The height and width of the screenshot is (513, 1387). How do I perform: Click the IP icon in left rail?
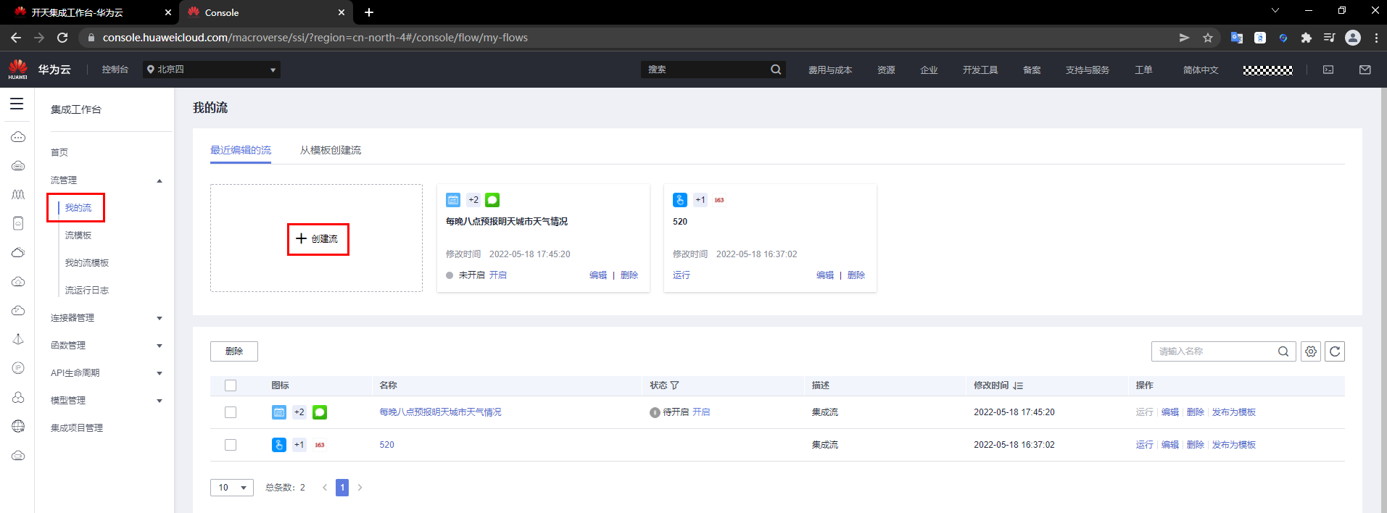[x=18, y=368]
